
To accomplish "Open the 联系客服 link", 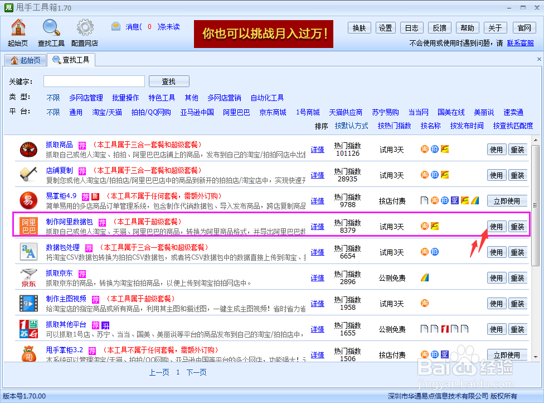I will [521, 42].
